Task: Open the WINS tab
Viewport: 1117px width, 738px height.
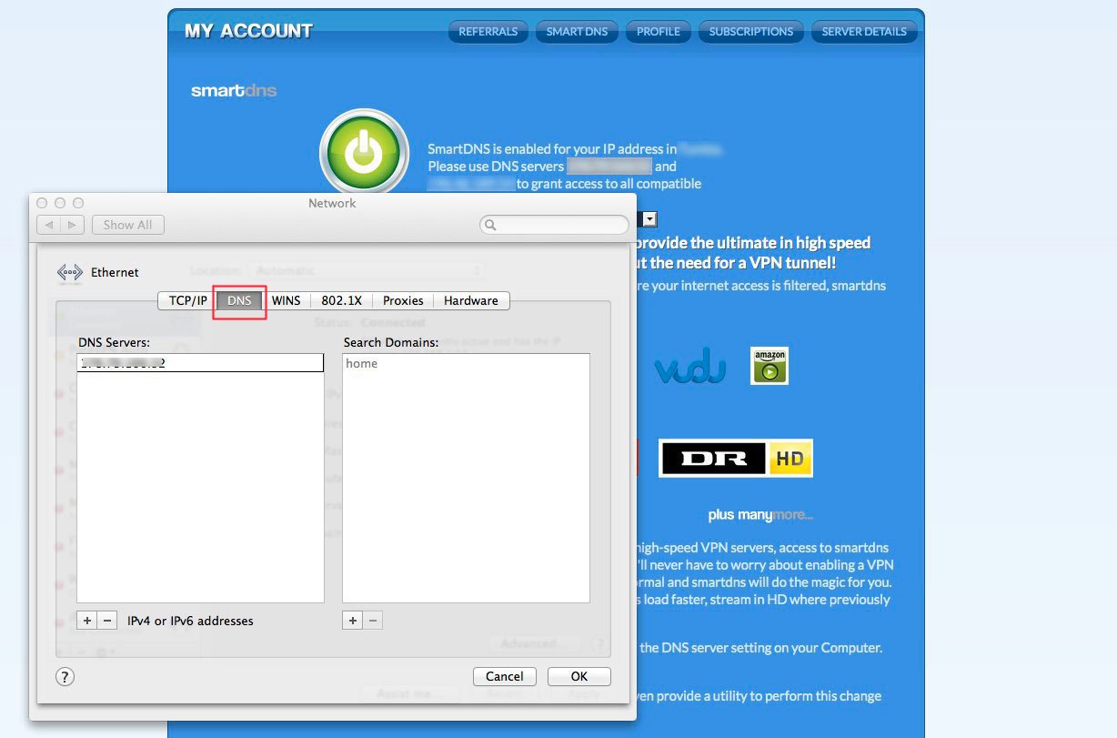Action: (287, 300)
